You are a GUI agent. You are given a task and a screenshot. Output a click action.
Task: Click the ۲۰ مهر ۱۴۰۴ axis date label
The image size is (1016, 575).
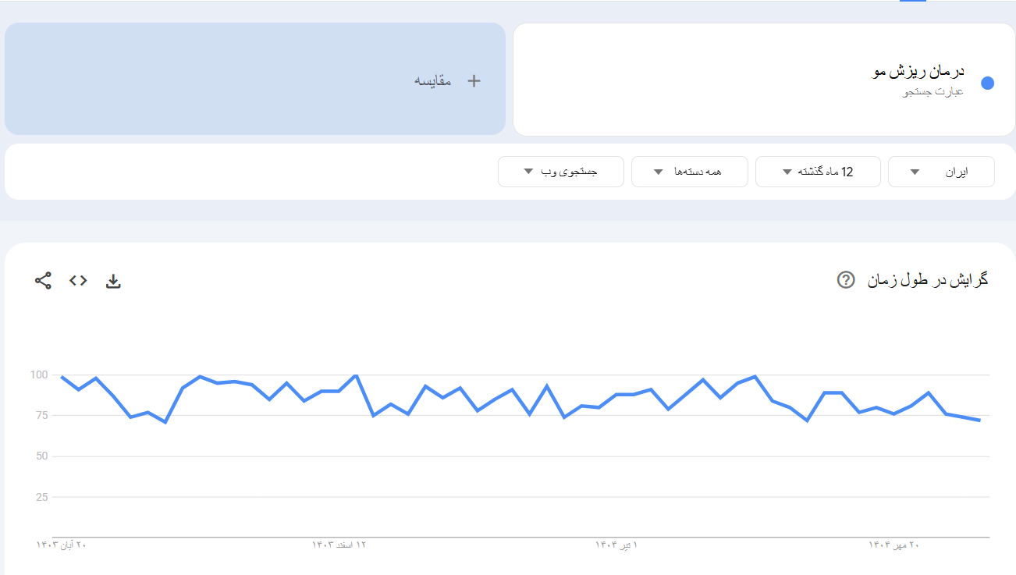[893, 545]
